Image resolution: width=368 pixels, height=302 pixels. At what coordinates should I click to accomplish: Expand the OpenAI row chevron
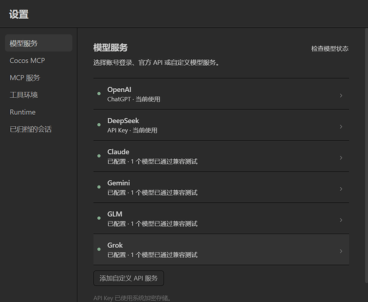tap(341, 95)
